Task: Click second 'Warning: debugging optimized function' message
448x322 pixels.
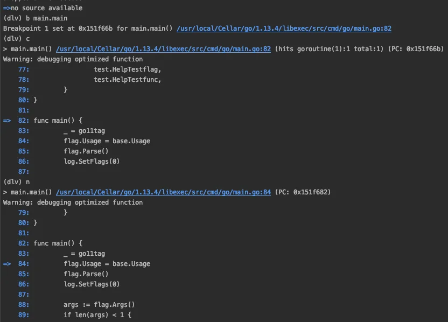Action: tap(73, 202)
